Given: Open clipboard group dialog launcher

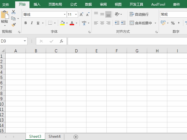Looking at the screenshot, I should coord(19,32).
